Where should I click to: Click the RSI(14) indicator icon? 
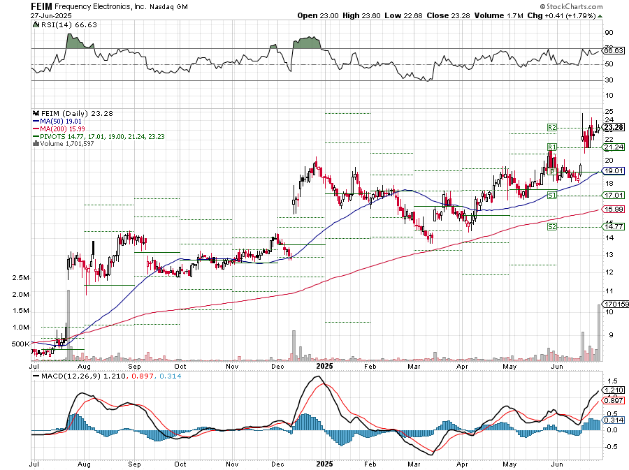(36, 25)
